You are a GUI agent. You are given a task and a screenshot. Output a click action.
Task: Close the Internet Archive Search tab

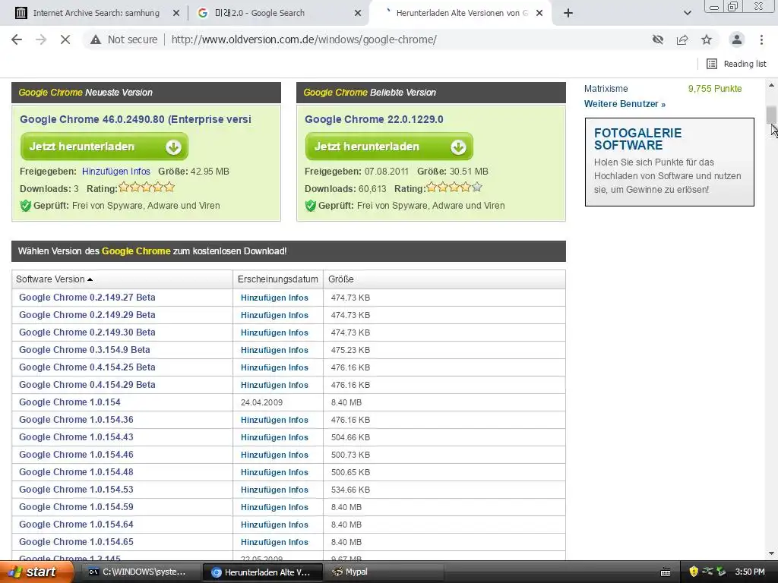[176, 14]
